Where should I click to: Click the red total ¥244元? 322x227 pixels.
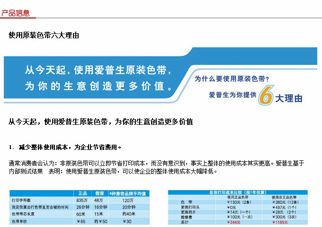tap(234, 222)
